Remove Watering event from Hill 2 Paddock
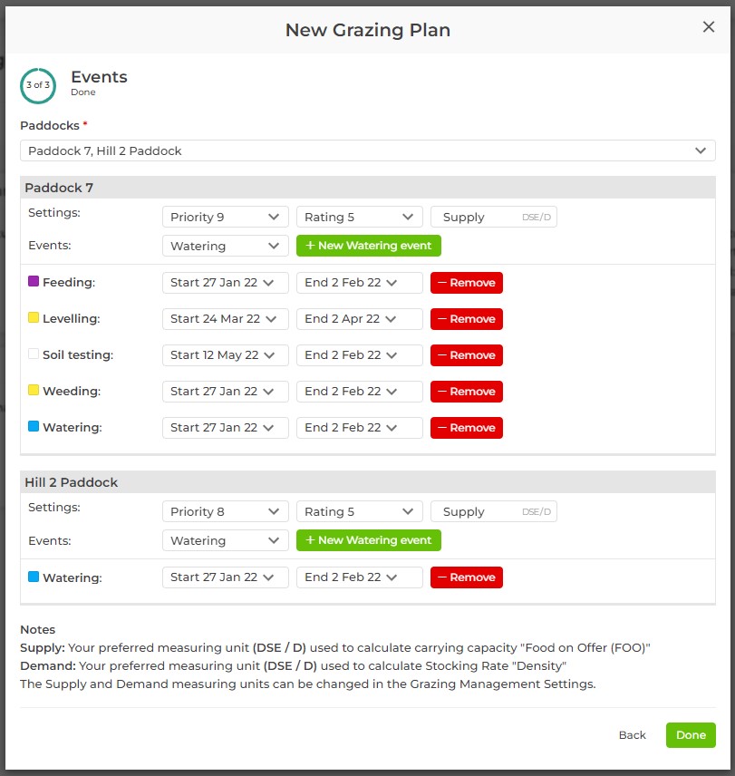This screenshot has height=776, width=735. [466, 577]
